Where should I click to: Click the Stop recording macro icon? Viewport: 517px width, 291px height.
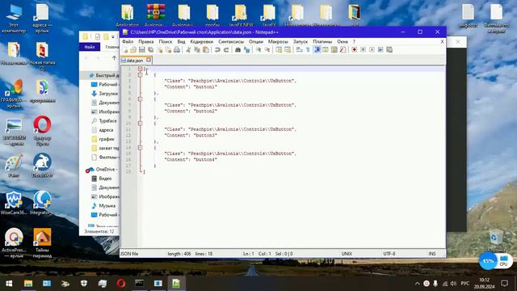[x=363, y=50]
